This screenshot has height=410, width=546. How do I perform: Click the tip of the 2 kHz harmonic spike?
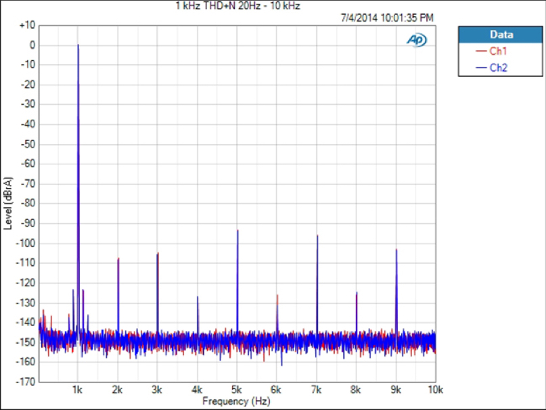[118, 258]
